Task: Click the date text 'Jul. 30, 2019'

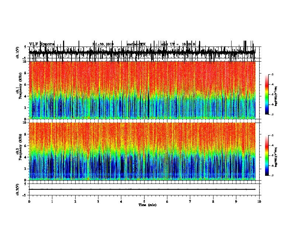Action: [x=103, y=44]
